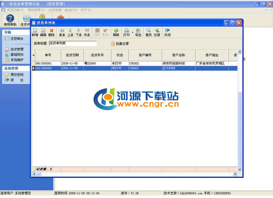This screenshot has width=273, height=198.
Task: Click the 报表标题 text field
Action: (73, 43)
